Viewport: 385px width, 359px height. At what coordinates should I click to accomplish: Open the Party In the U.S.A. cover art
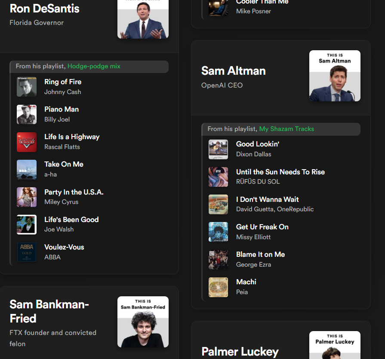coord(27,197)
